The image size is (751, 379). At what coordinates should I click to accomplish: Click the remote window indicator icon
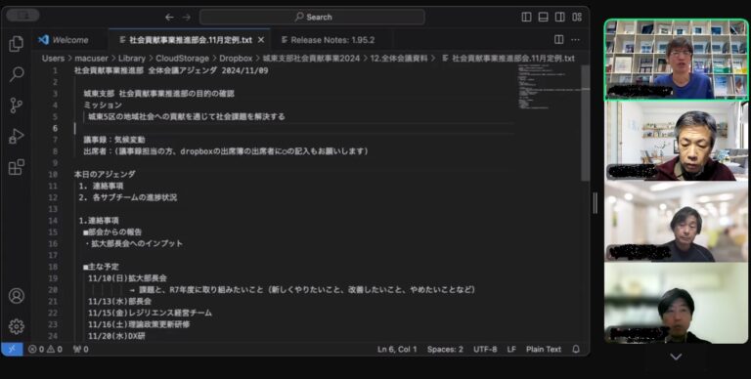pyautogui.click(x=12, y=350)
